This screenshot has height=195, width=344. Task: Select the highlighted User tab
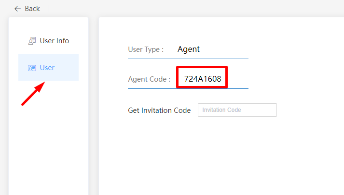click(48, 67)
